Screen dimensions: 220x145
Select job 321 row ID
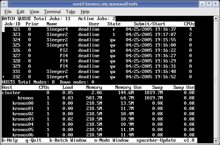pos(16,29)
